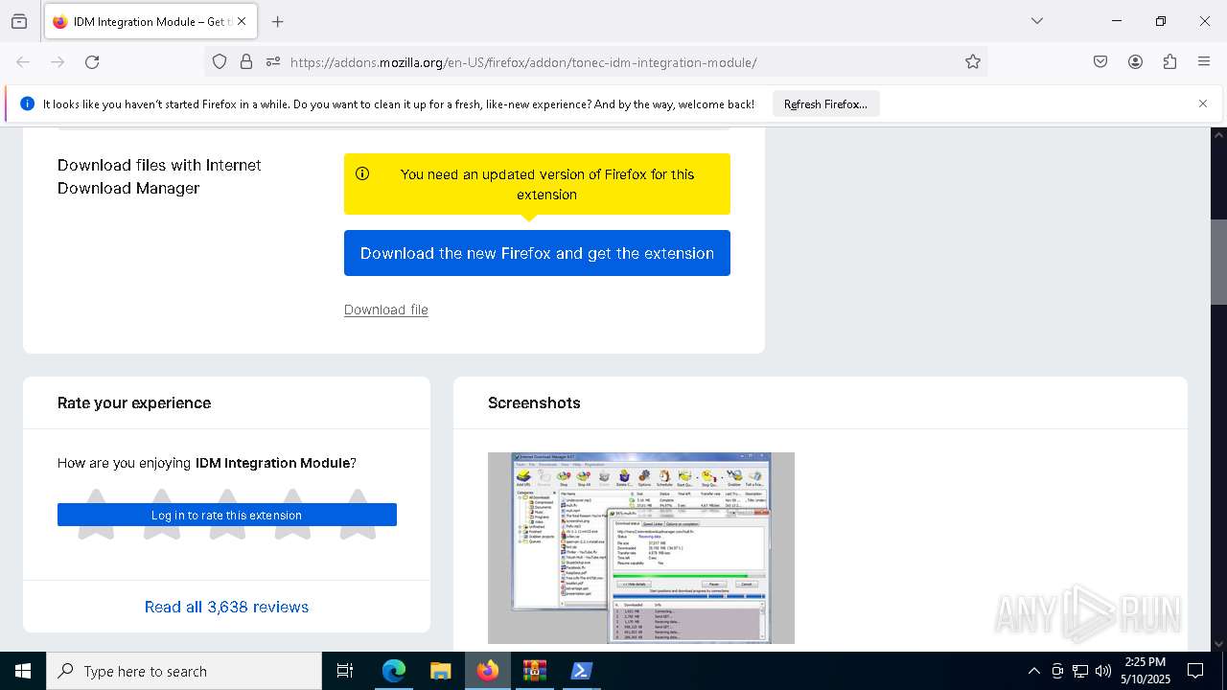The image size is (1227, 690).
Task: Open Save to Pocket icon
Action: [x=1100, y=62]
